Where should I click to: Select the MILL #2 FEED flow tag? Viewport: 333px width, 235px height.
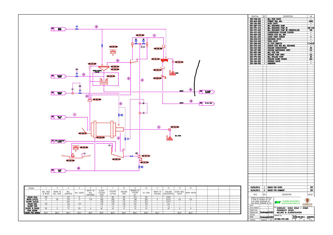tap(59, 117)
